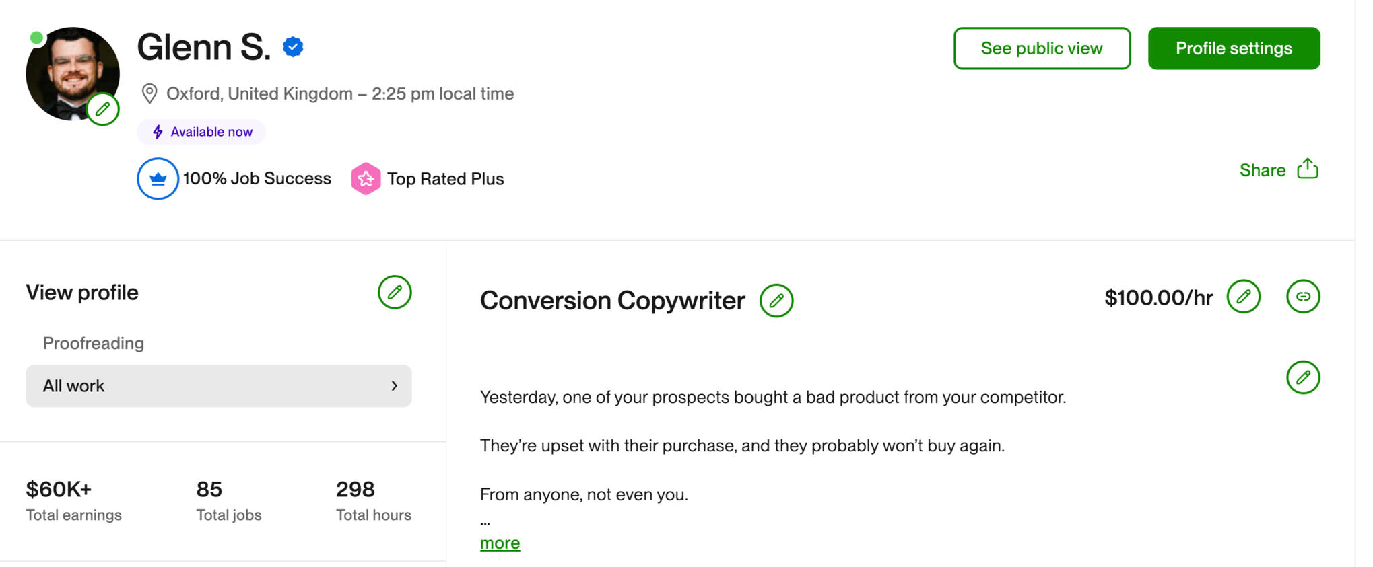
Task: Click the 100% Job Success crown badge
Action: [x=158, y=179]
